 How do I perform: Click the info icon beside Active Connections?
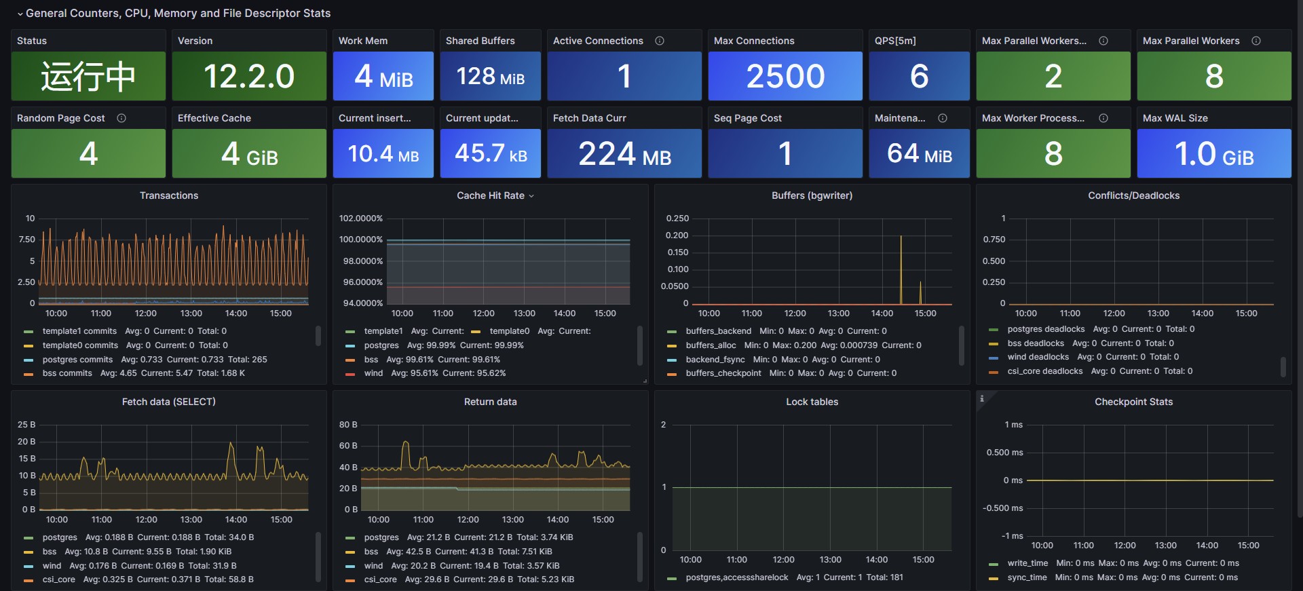click(660, 41)
